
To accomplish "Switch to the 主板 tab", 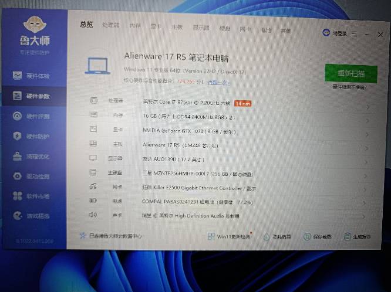I will (x=177, y=27).
